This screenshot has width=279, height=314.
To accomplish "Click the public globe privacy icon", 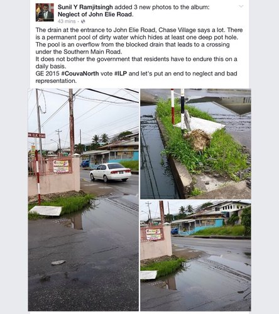I will (x=83, y=21).
